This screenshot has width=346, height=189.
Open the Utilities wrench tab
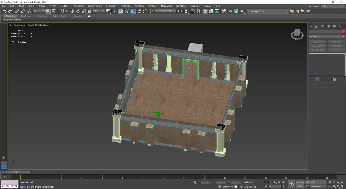click(340, 26)
